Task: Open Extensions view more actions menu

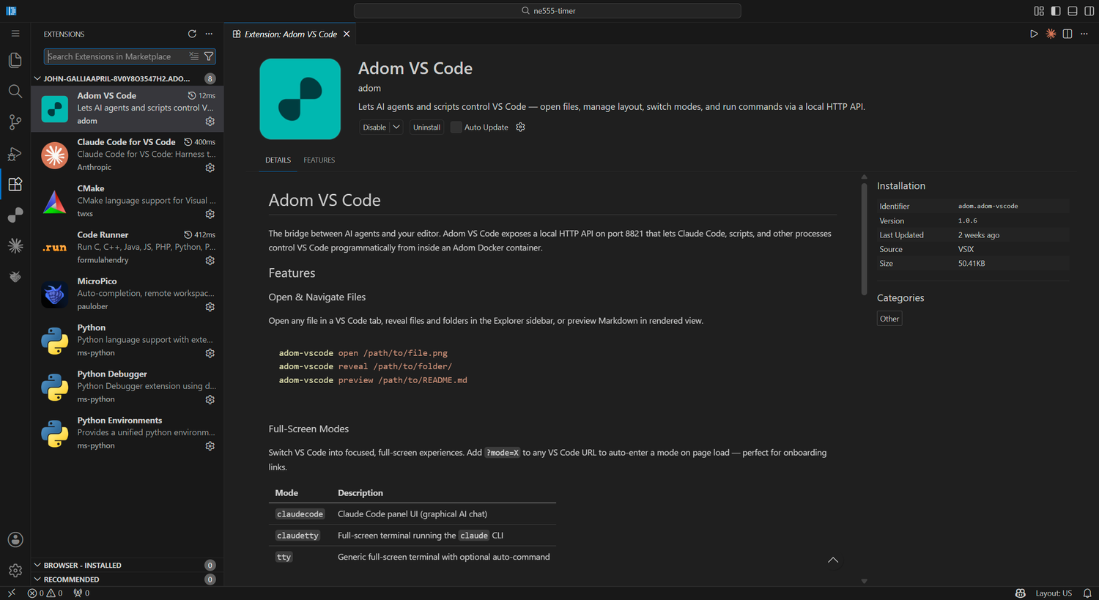Action: 209,34
